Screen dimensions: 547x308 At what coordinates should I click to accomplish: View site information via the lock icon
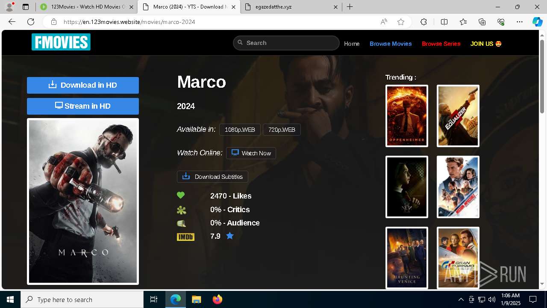pos(53,22)
